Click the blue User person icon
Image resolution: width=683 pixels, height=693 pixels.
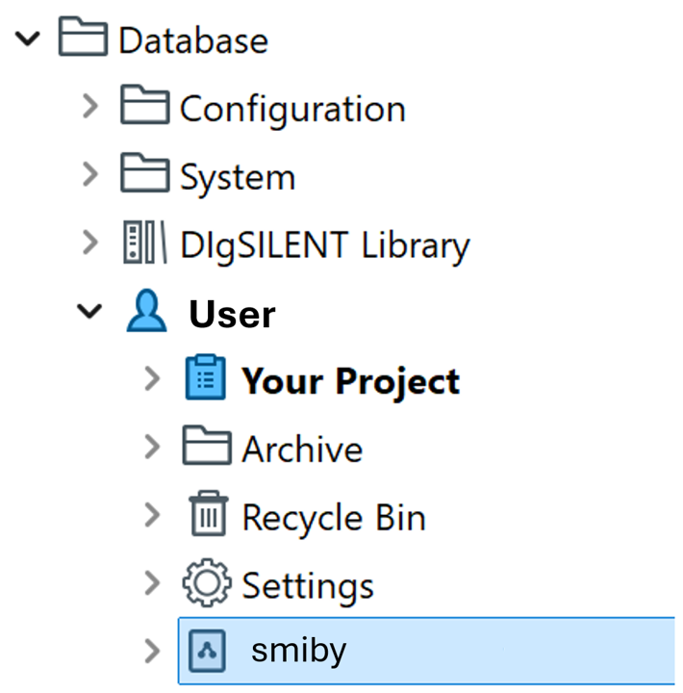pyautogui.click(x=146, y=314)
